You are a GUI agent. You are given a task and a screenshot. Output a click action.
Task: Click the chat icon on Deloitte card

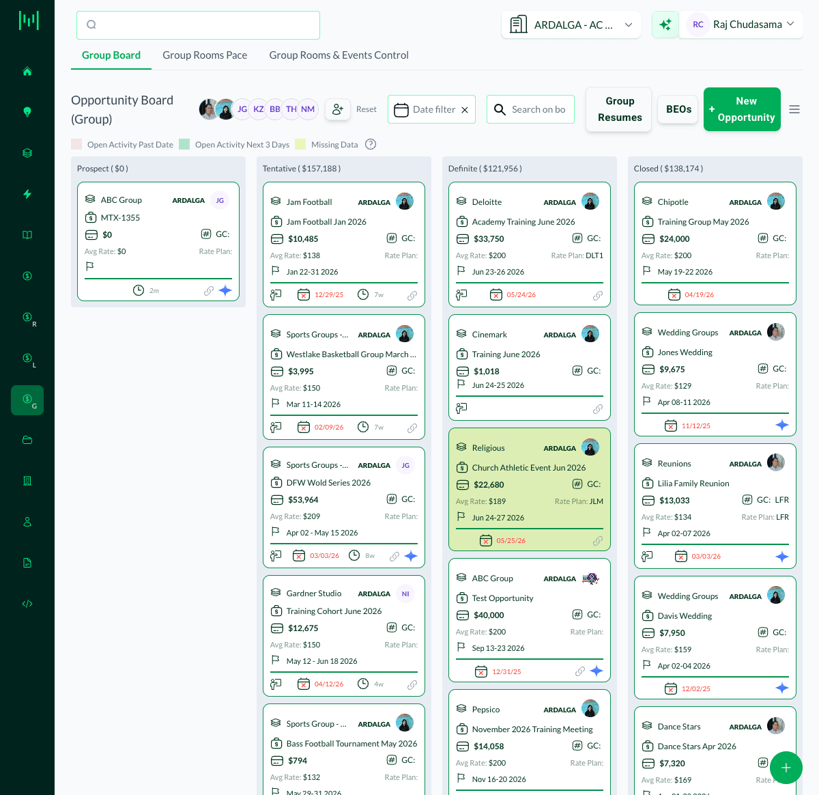461,295
